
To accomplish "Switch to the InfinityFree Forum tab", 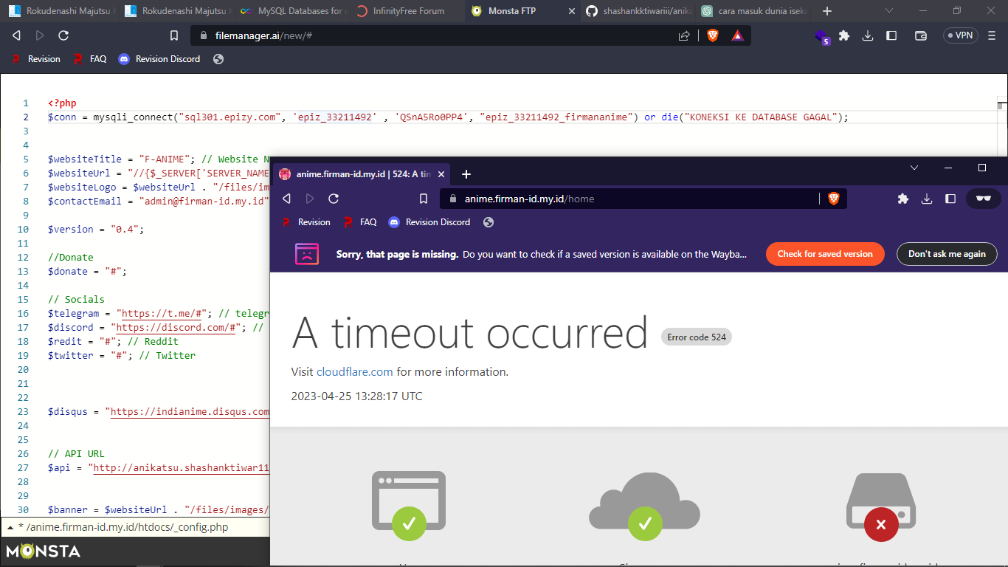I will click(402, 11).
